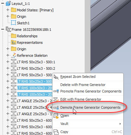Choose Repeat Zoom Selected from context menu

click(88, 77)
